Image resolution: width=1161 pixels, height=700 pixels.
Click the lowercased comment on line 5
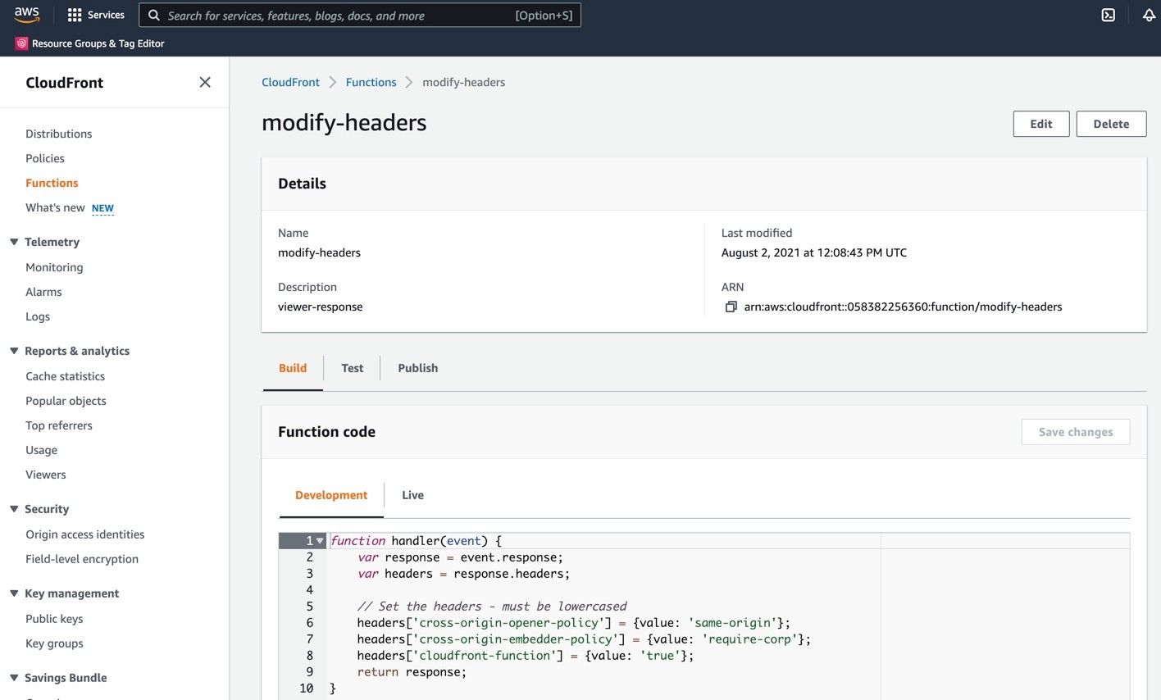point(492,607)
